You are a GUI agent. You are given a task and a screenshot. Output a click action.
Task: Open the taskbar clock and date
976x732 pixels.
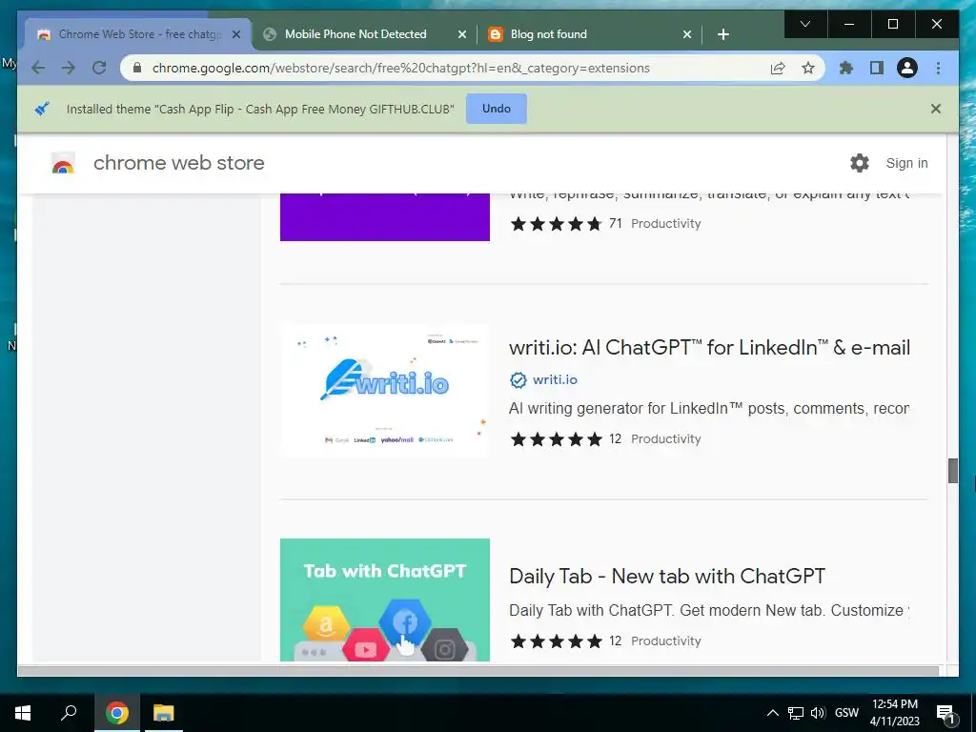(x=894, y=713)
